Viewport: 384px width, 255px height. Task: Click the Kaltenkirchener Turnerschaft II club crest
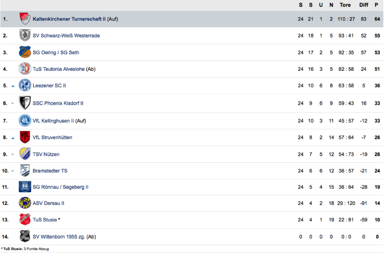tap(25, 19)
